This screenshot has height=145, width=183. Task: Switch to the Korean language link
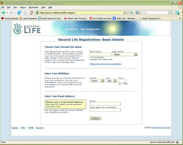23,128
